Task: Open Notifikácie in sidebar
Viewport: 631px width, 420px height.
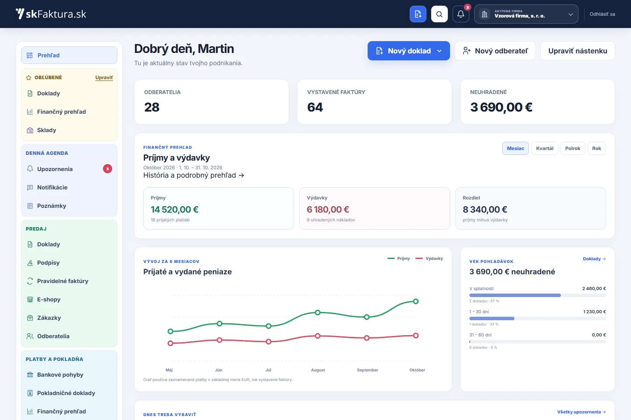Action: pyautogui.click(x=69, y=187)
